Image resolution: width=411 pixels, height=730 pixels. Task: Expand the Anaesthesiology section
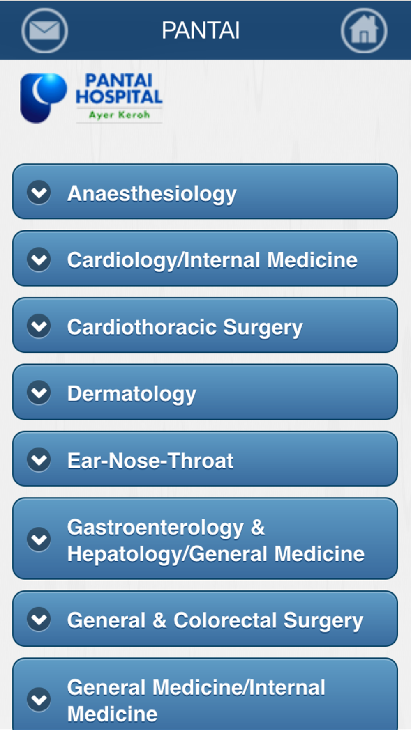tap(205, 192)
